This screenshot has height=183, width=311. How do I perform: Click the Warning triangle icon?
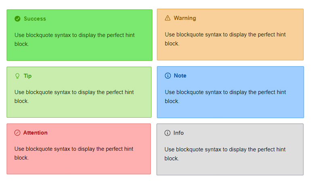pos(168,18)
